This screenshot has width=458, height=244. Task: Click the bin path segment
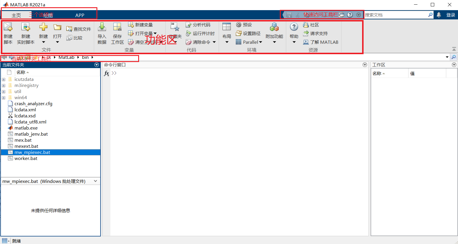coord(85,57)
